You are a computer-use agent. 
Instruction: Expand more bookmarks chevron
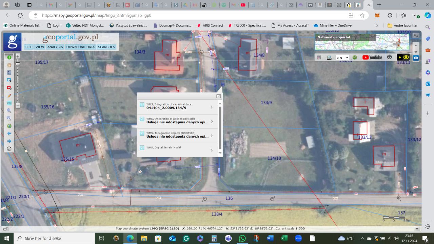[x=377, y=25]
